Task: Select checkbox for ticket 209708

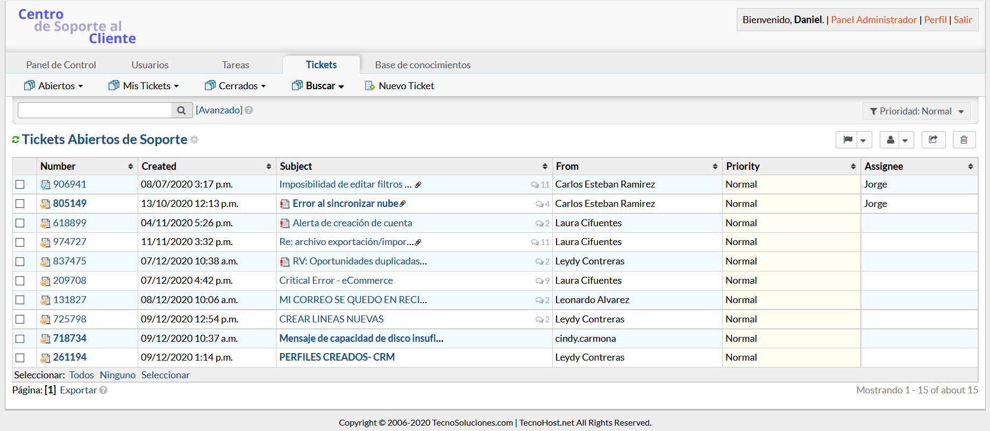Action: pos(20,281)
